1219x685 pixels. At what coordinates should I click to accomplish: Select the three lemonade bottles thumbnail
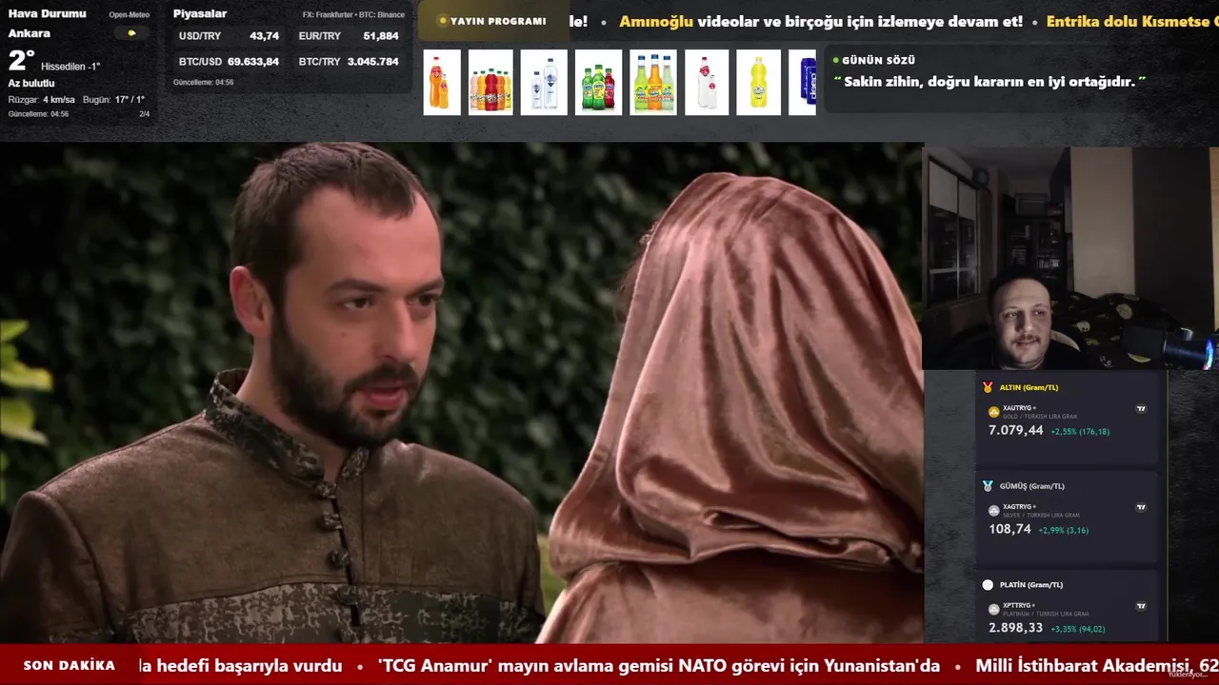pyautogui.click(x=653, y=83)
